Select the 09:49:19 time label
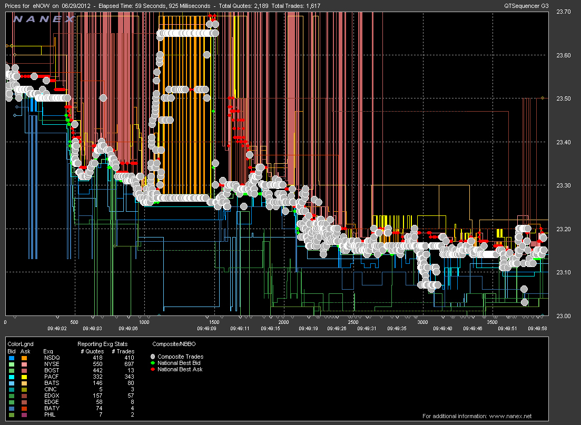Image resolution: width=581 pixels, height=425 pixels. tap(308, 329)
